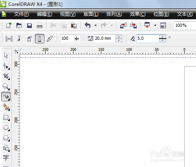The width and height of the screenshot is (196, 167).
Task: Click the Import icon
Action: pyautogui.click(x=123, y=25)
